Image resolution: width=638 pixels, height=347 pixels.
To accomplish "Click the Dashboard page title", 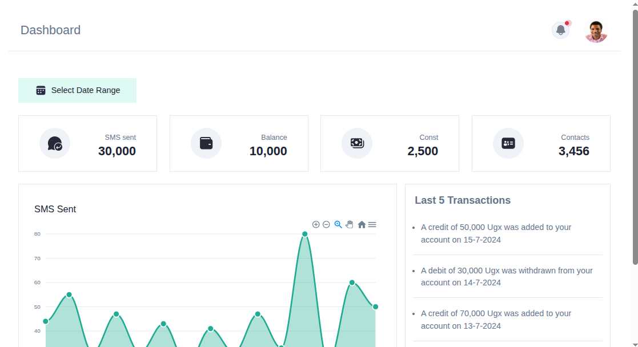I will tap(50, 30).
